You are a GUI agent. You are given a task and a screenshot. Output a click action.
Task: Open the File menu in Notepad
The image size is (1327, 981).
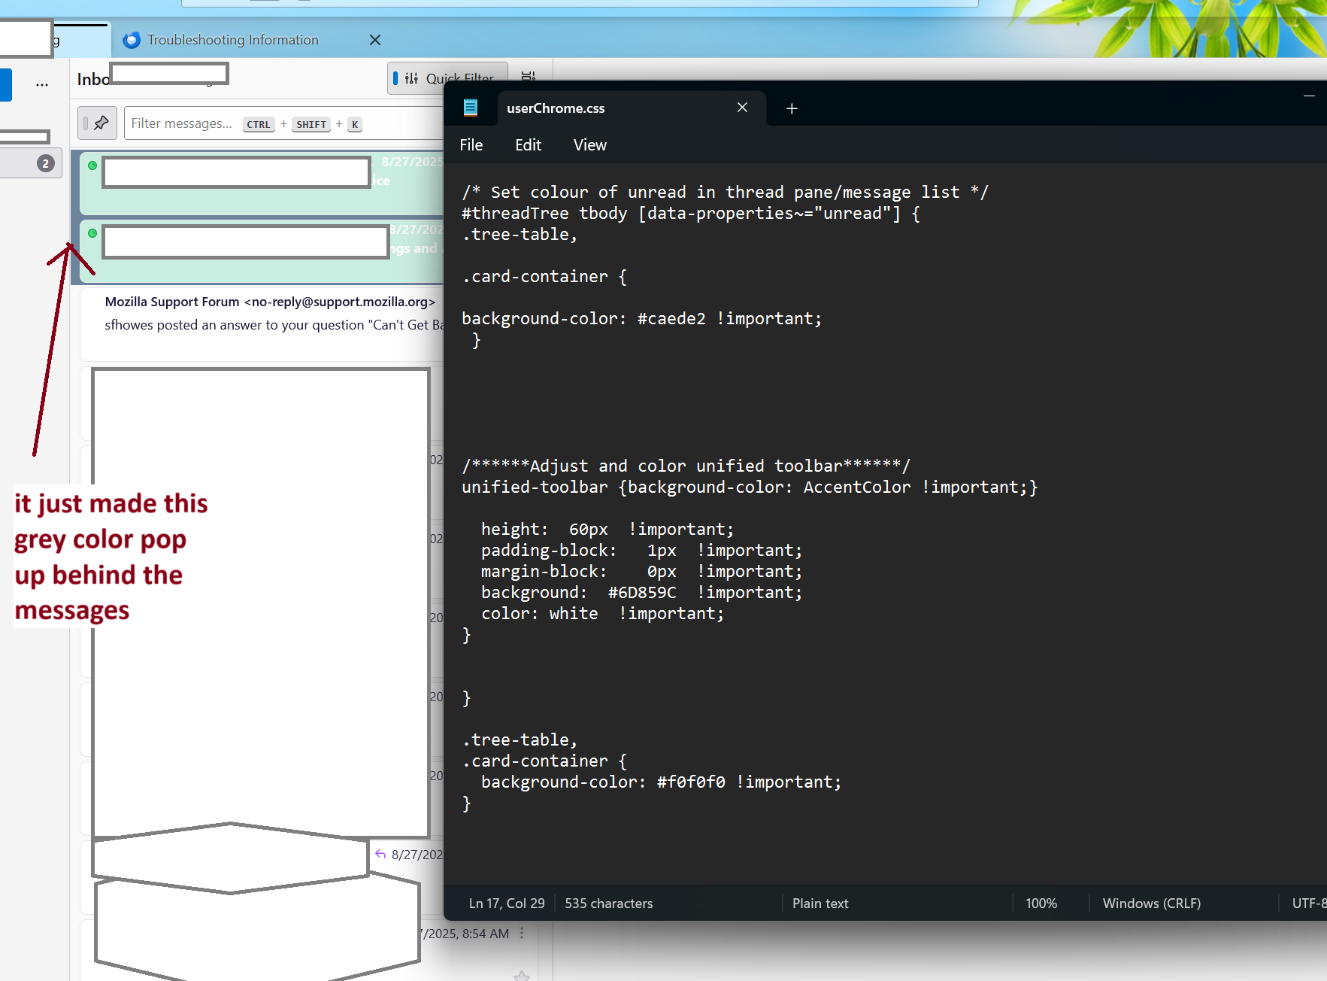[x=471, y=145]
